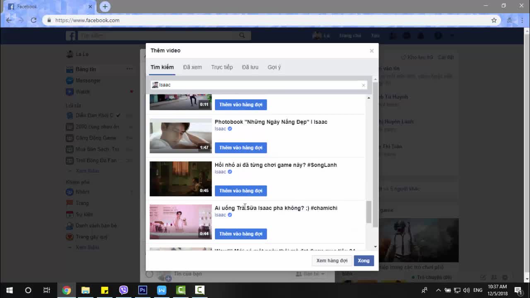Open a new Chrome tab
530x298 pixels.
coord(105,7)
